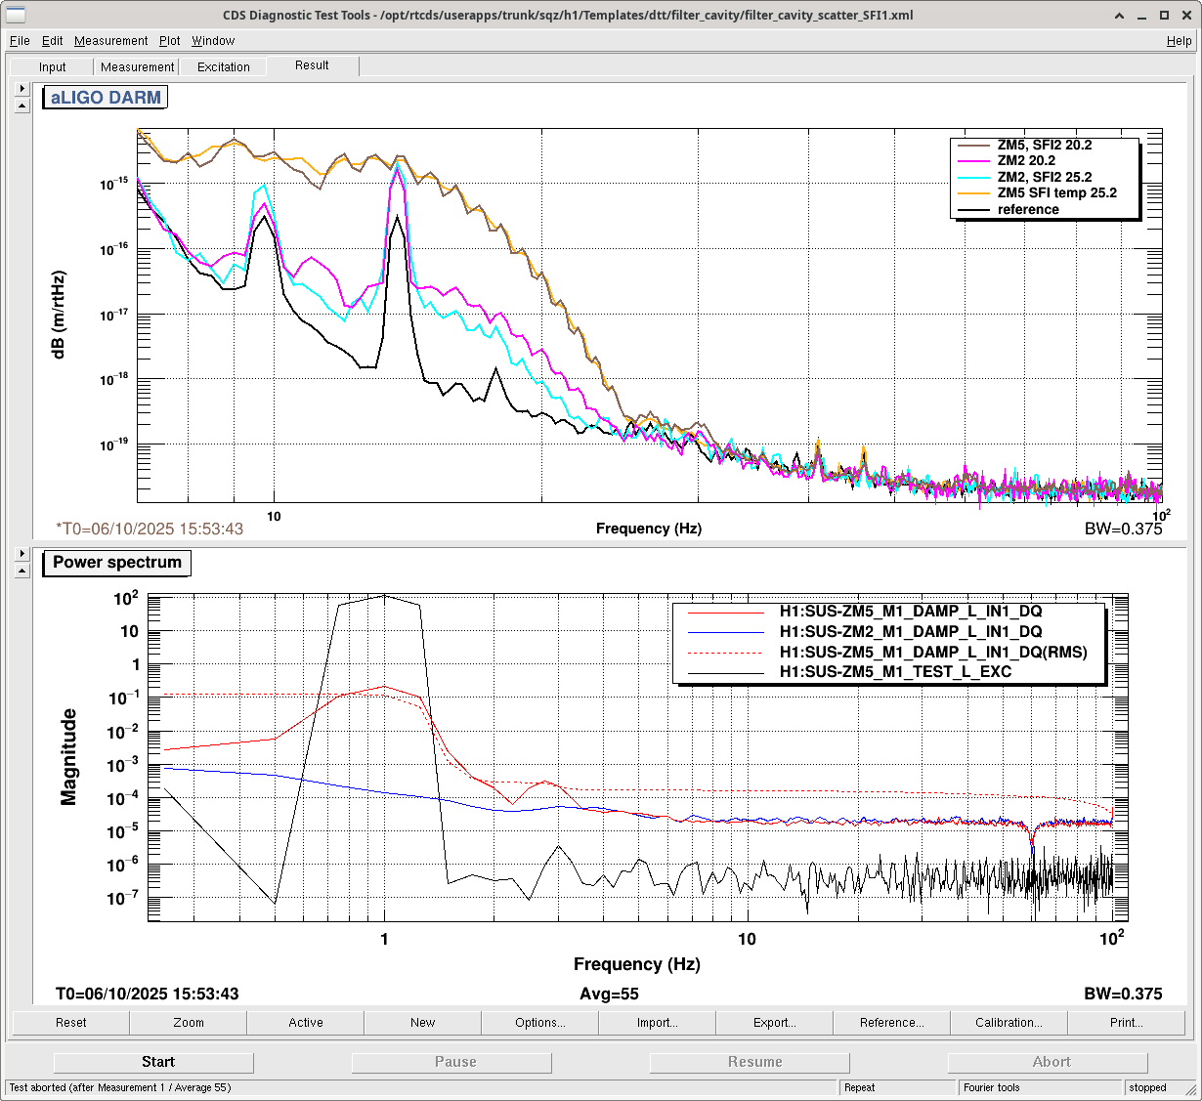Open the Measurement menu
The image size is (1202, 1101).
[110, 41]
